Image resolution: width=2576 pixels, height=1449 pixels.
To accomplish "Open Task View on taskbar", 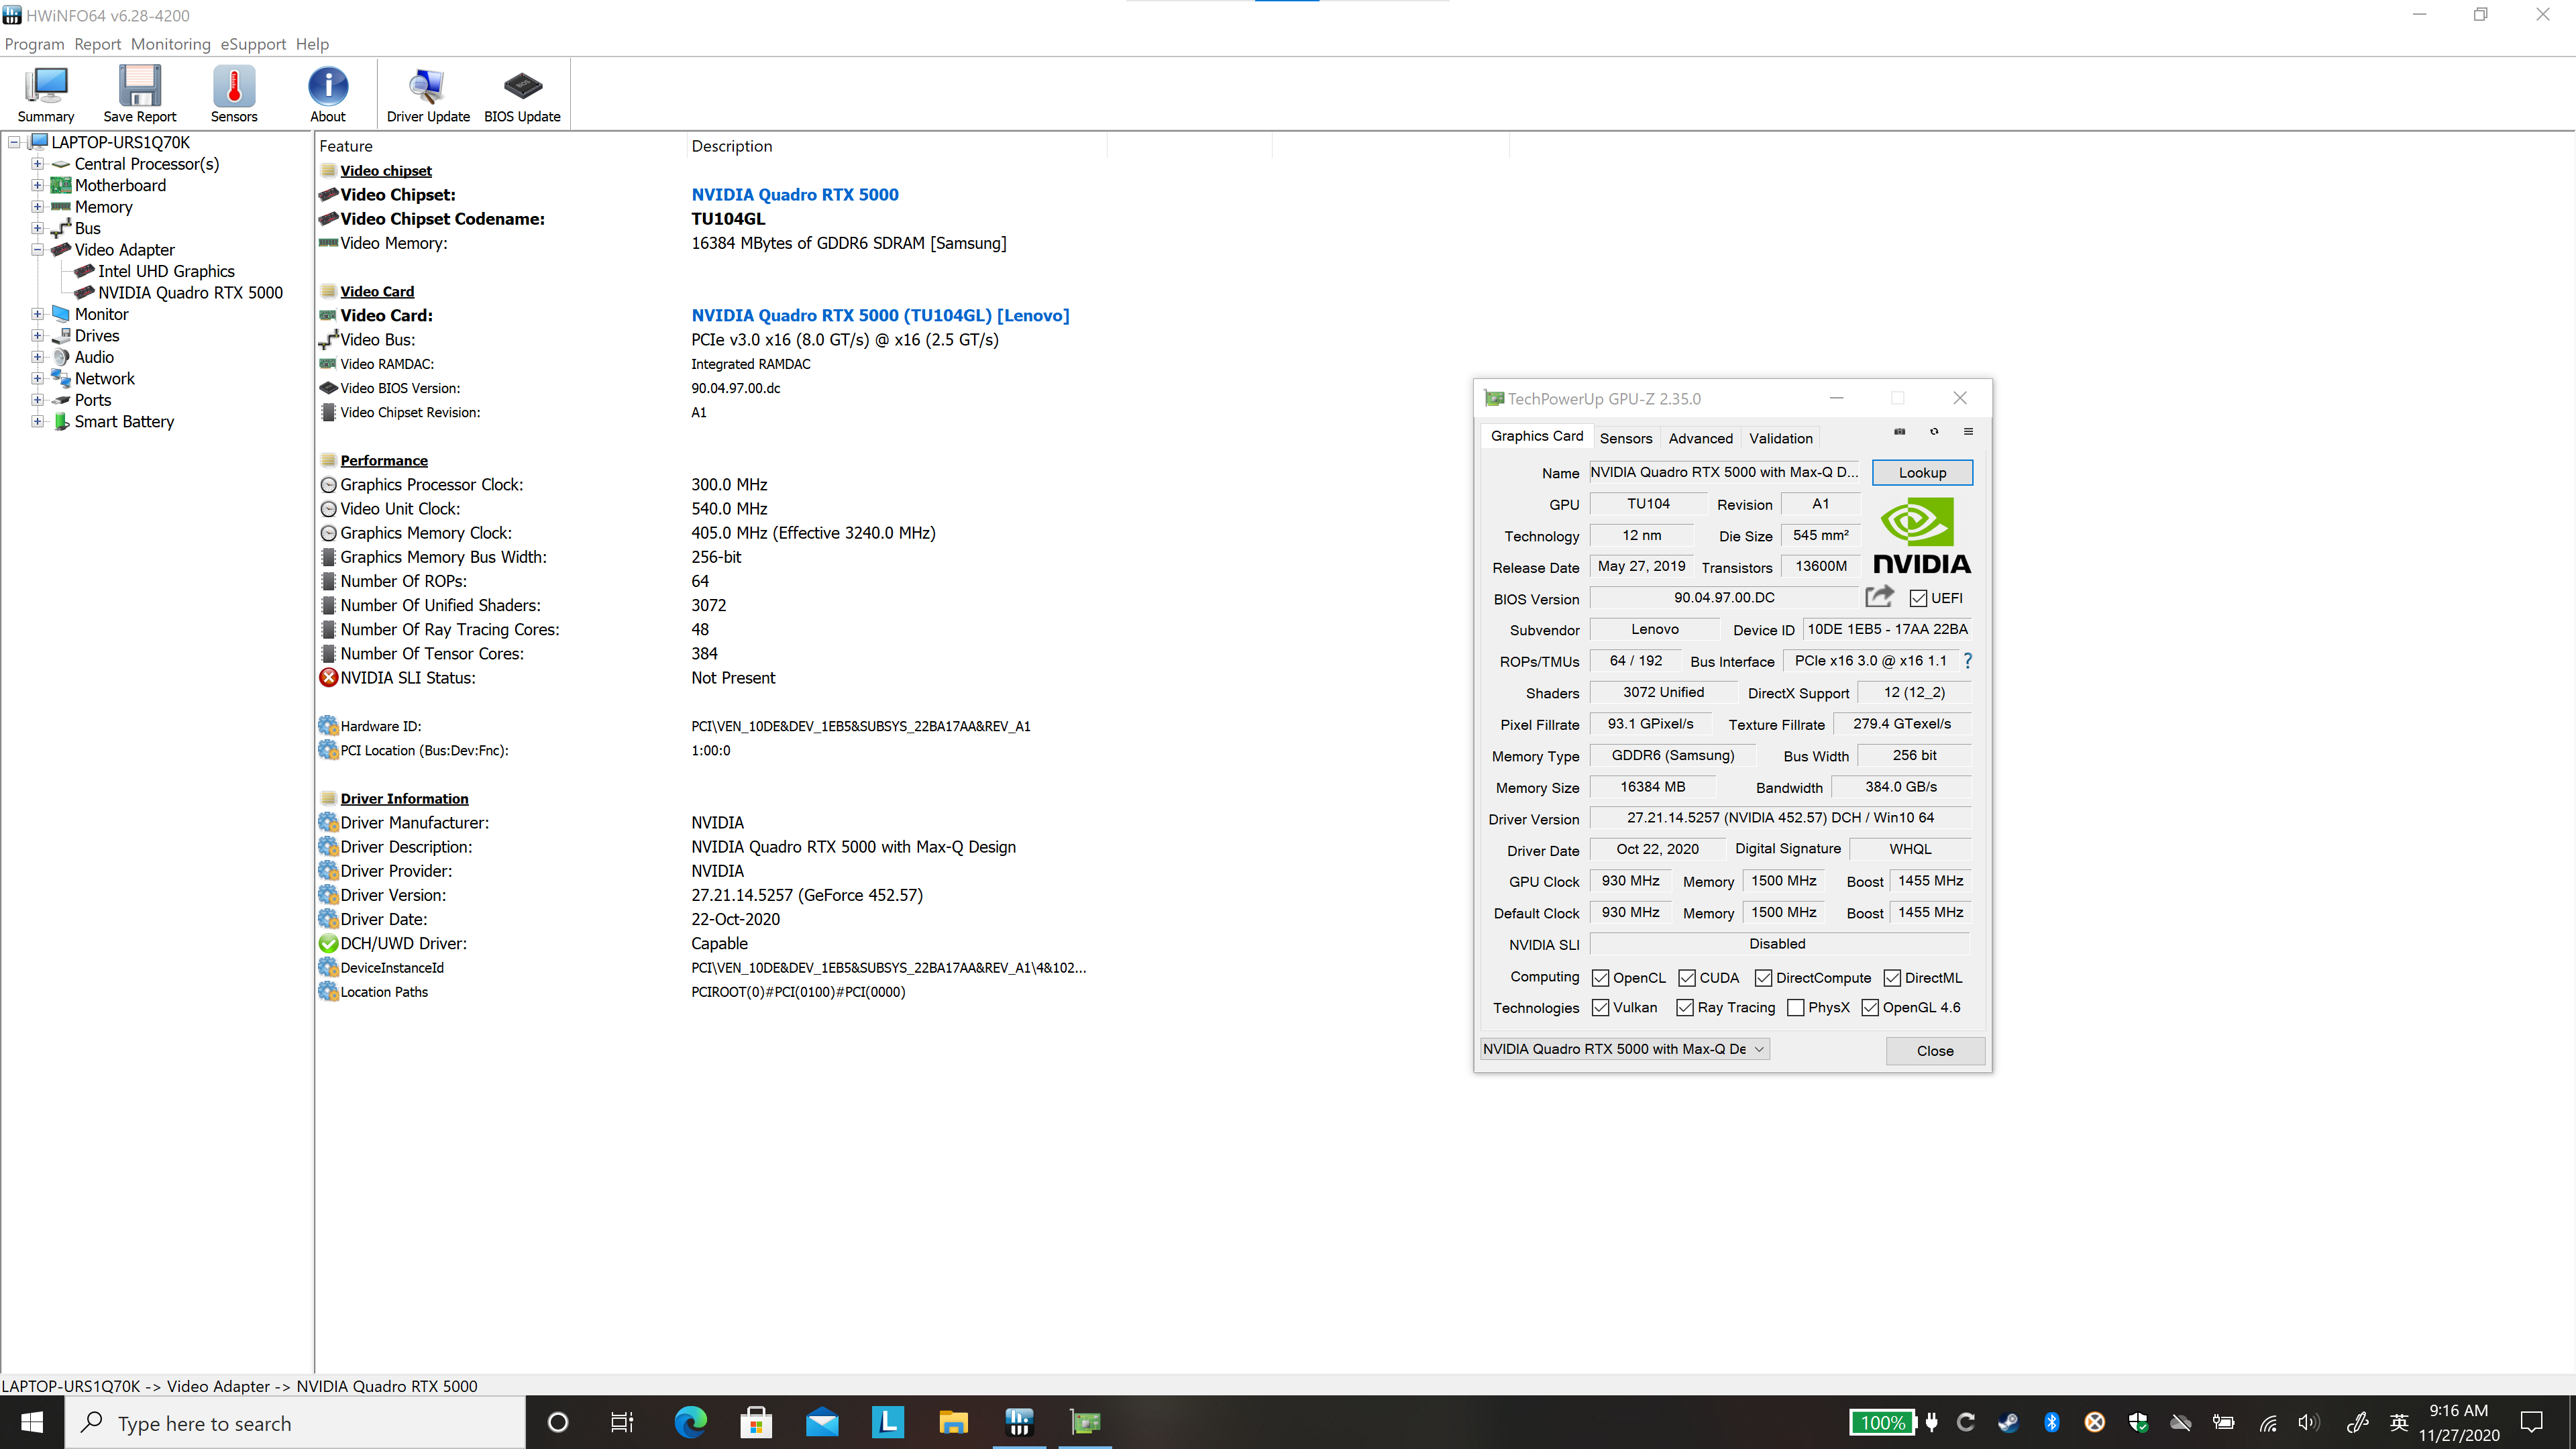I will (x=622, y=1422).
